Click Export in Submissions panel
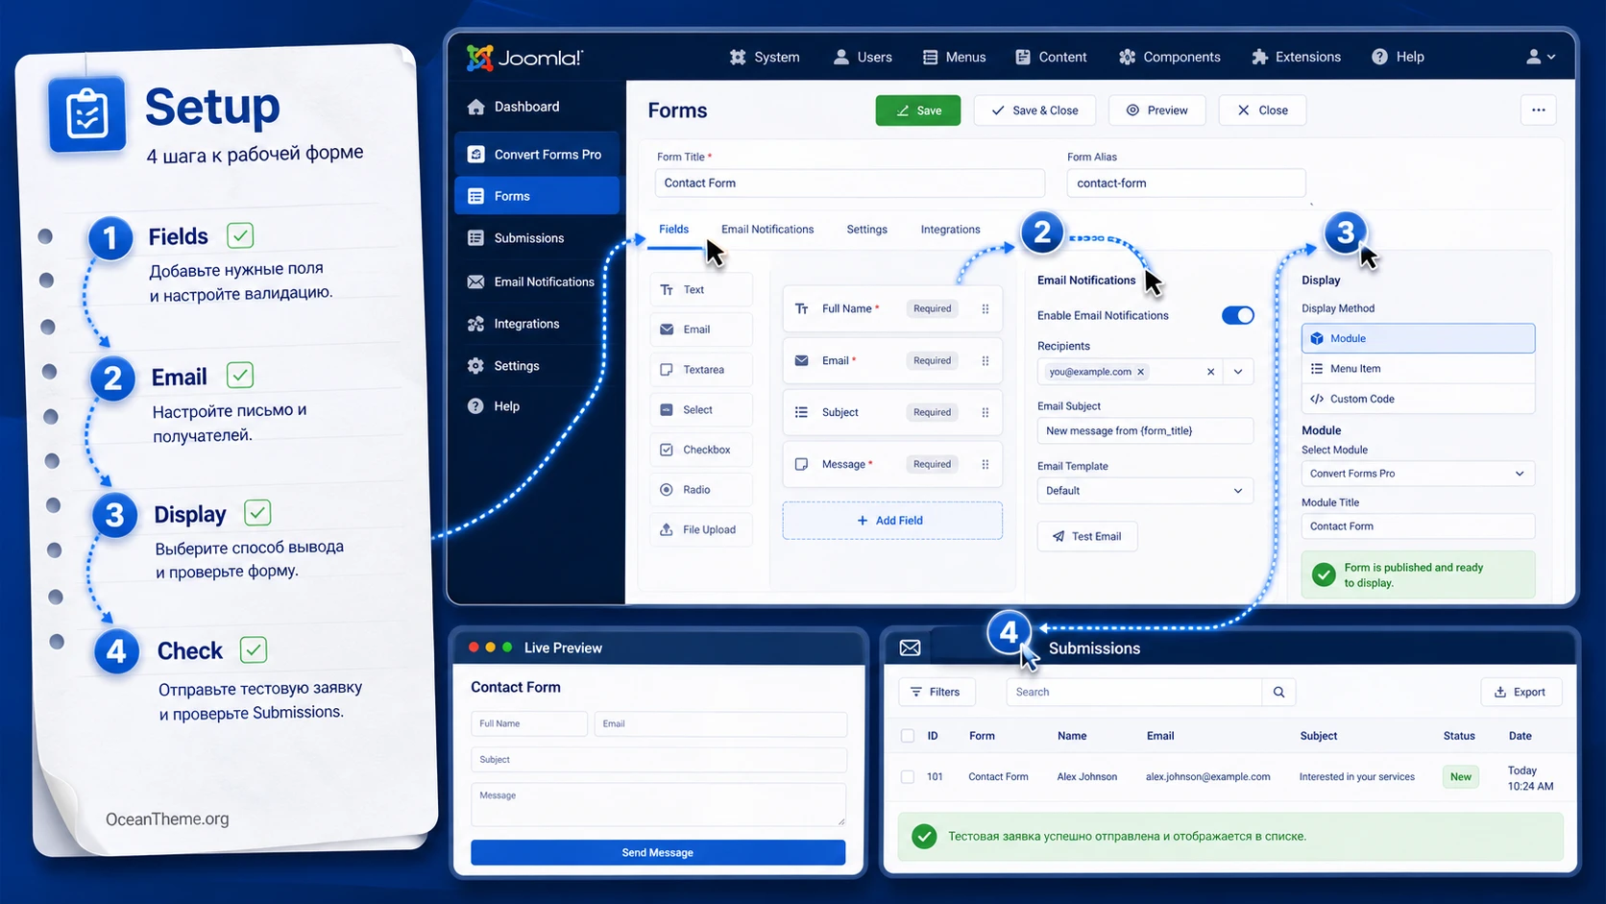This screenshot has height=904, width=1606. [1521, 692]
